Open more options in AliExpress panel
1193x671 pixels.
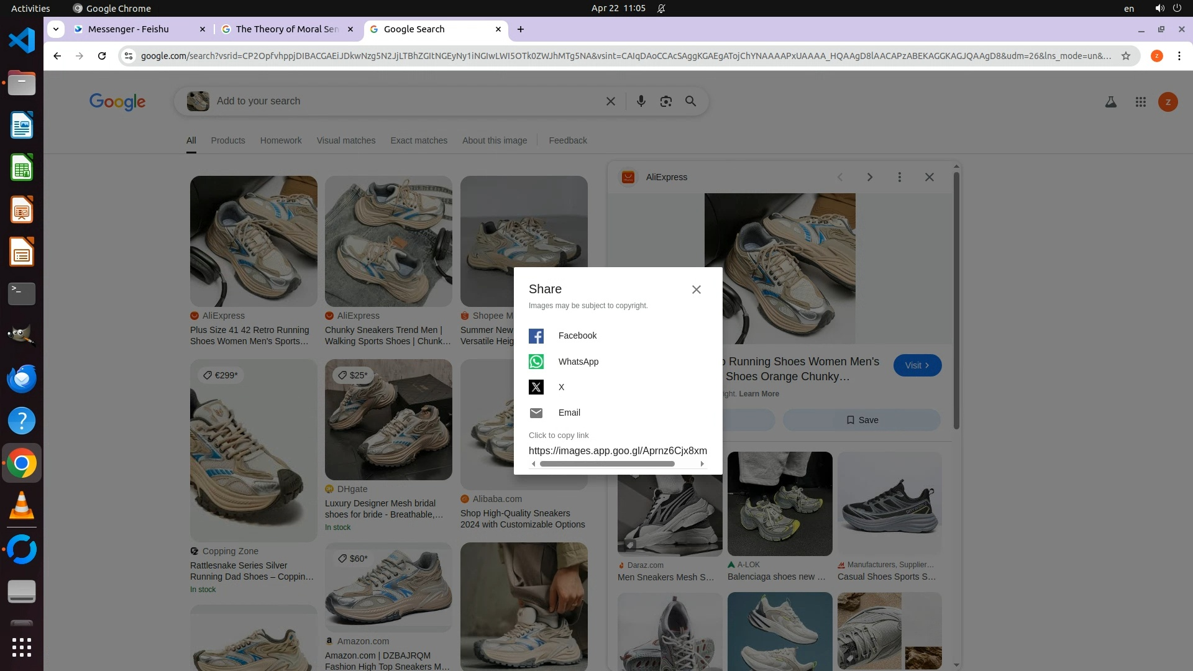point(899,177)
